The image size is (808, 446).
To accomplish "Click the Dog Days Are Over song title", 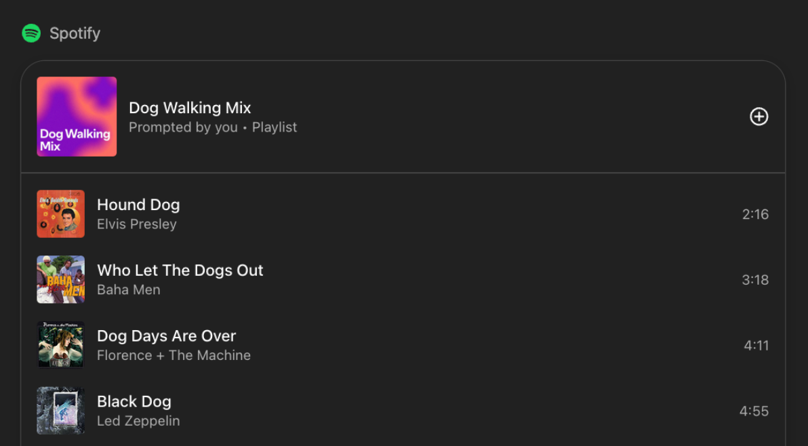I will point(166,336).
